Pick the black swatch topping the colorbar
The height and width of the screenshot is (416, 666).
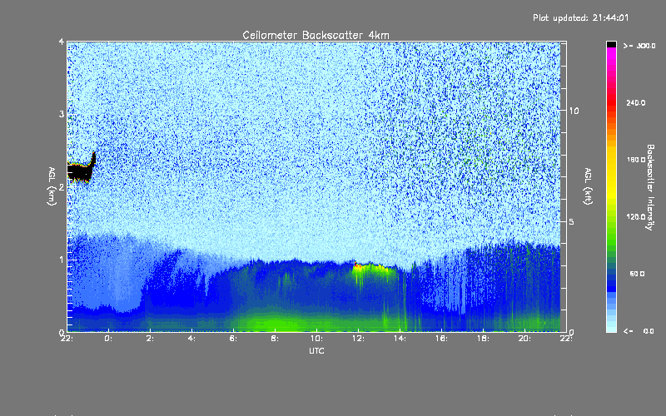click(611, 44)
